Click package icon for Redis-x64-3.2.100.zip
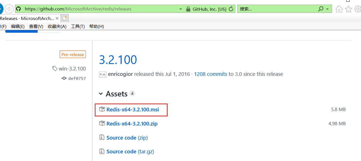This screenshot has width=361, height=161. click(x=102, y=123)
